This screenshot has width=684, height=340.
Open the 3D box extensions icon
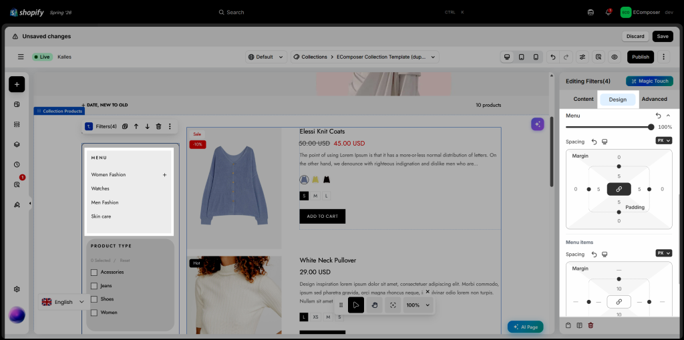(17, 144)
